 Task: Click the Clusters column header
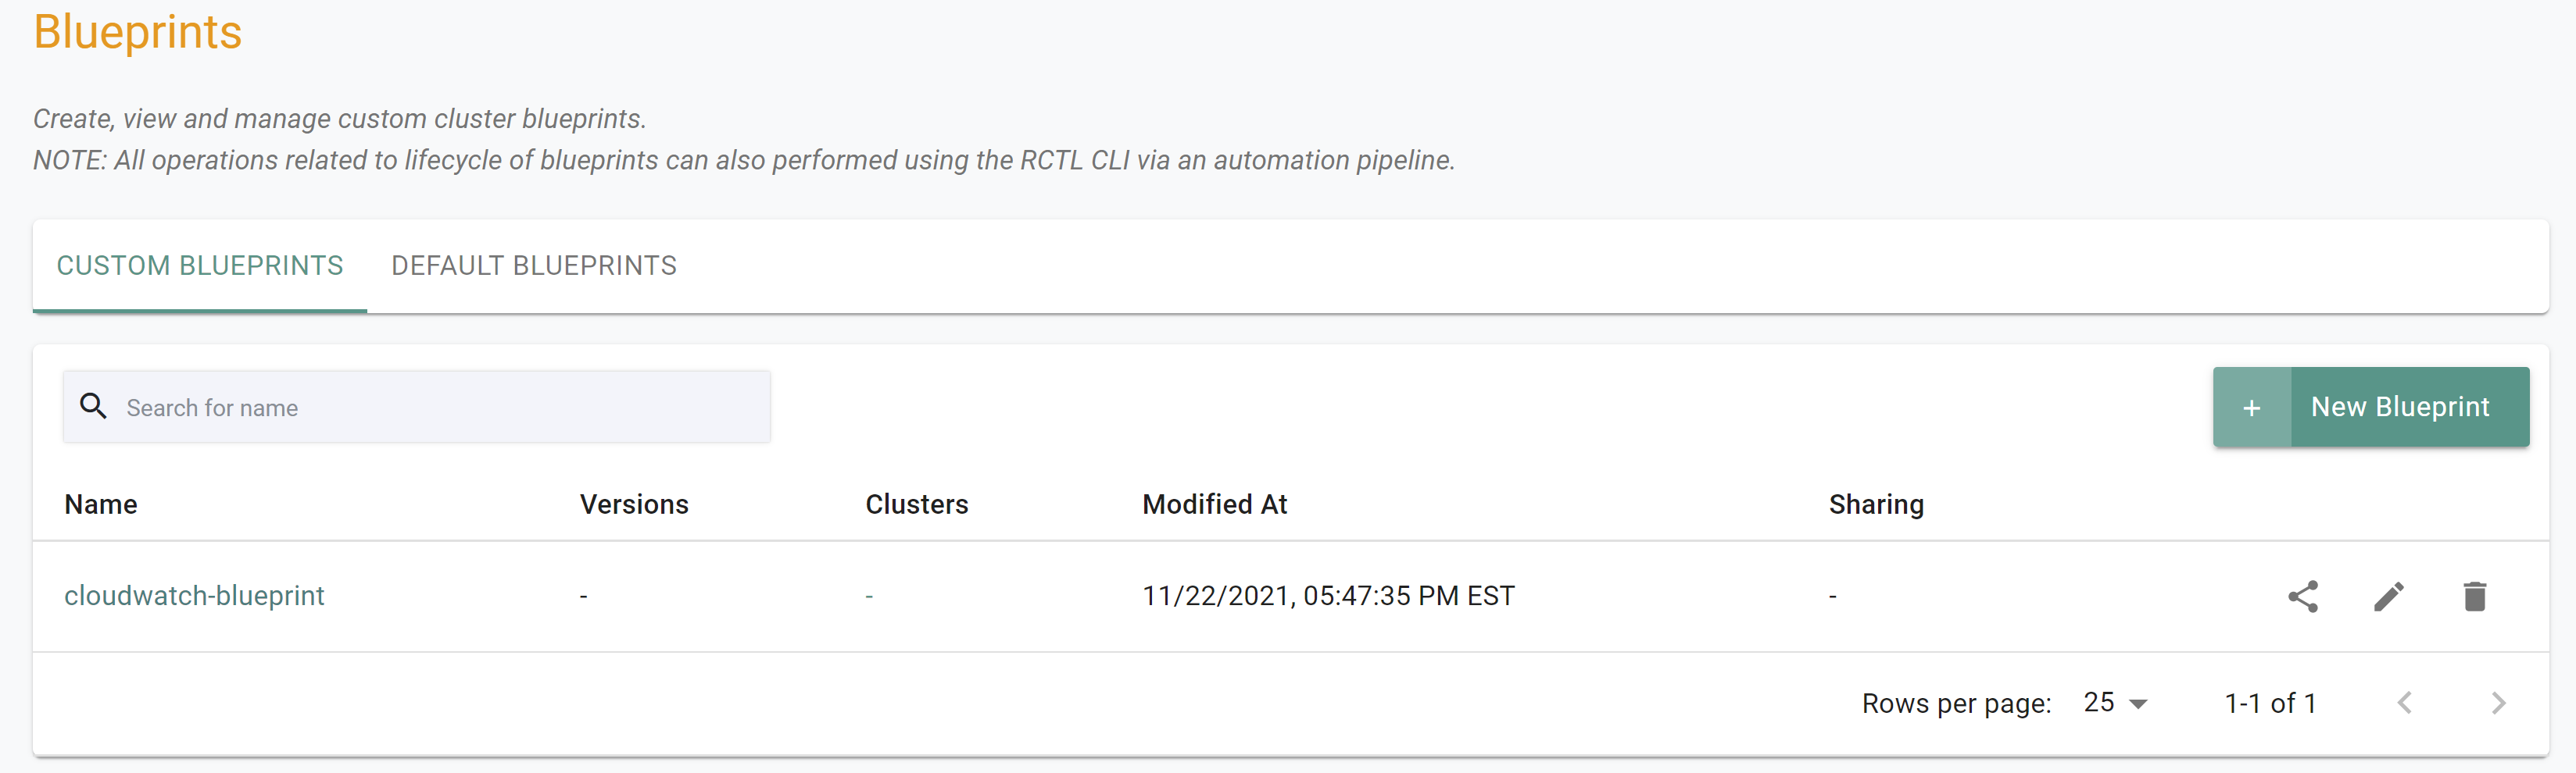click(x=916, y=504)
